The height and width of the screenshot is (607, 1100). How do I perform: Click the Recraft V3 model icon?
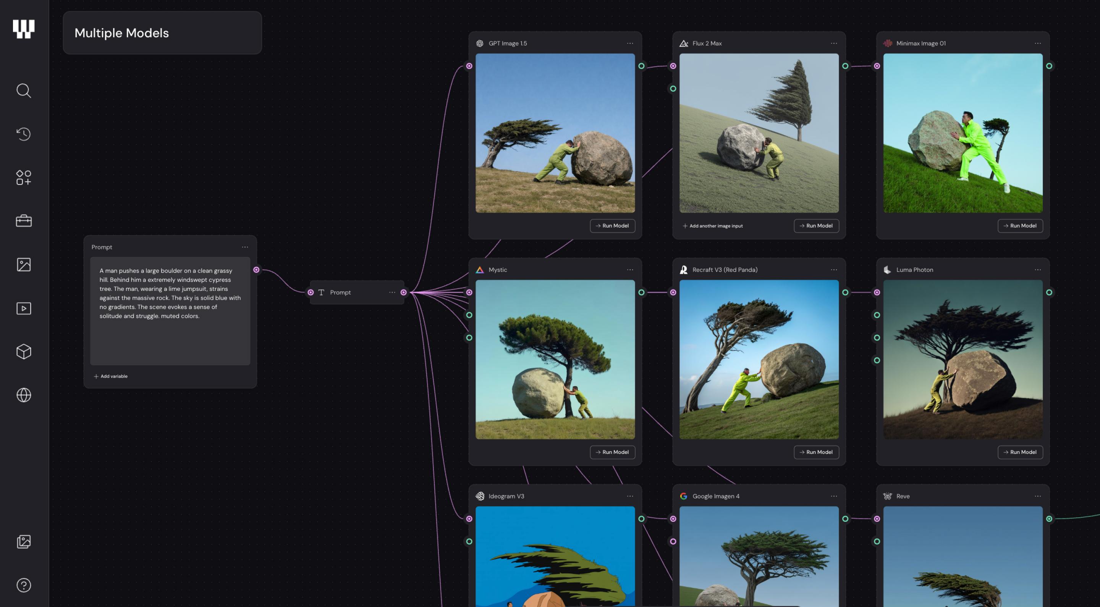[x=684, y=270]
